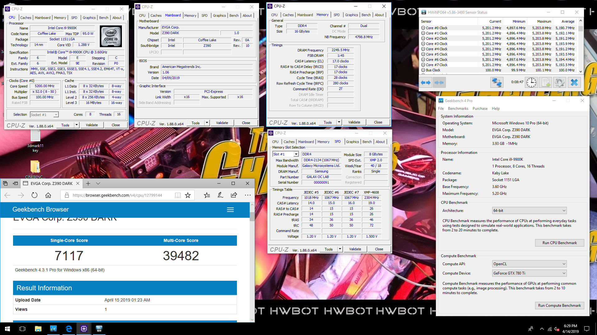
Task: Open Compute Device GeForce GTX 780 Ti dropdown
Action: (529, 273)
